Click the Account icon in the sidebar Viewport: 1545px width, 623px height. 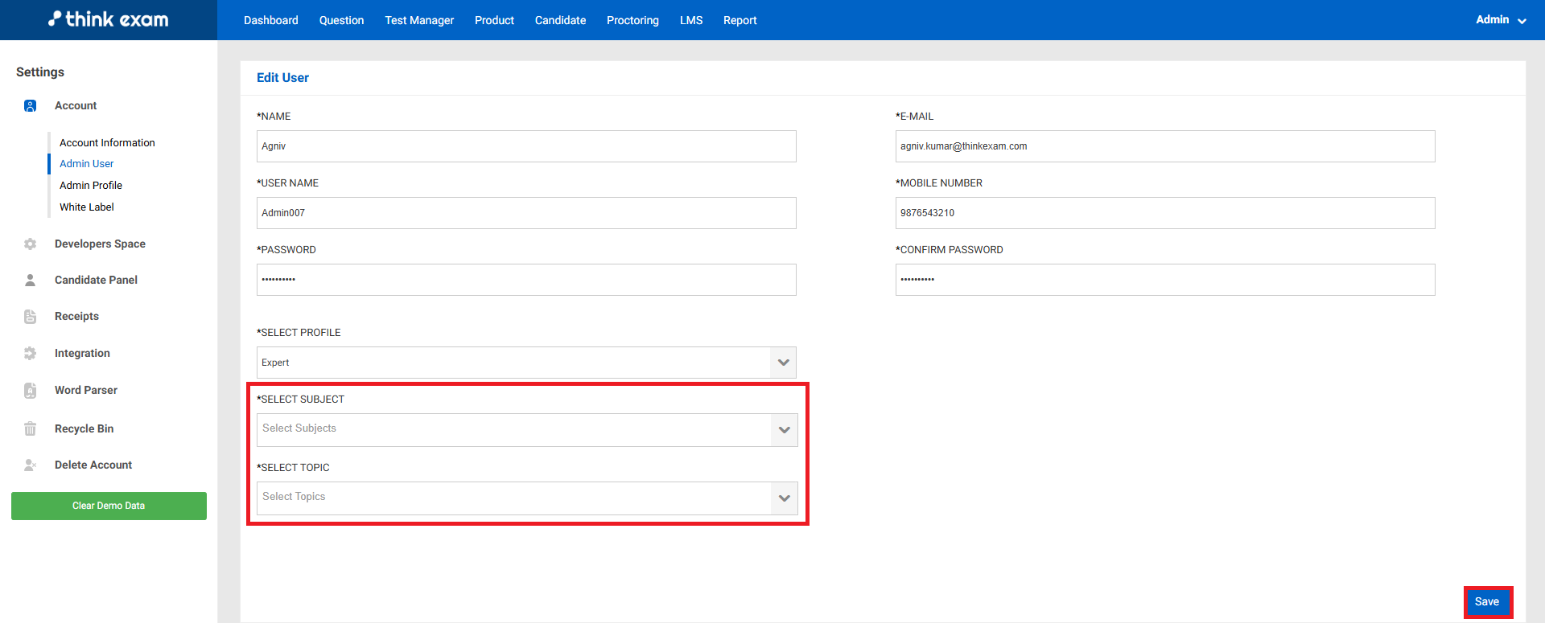30,106
